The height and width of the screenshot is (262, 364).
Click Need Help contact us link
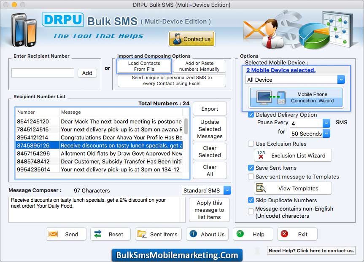(311, 250)
